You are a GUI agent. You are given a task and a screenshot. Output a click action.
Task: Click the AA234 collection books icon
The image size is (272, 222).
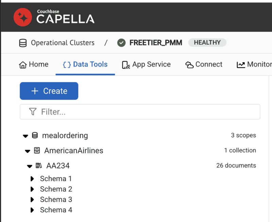coord(39,165)
